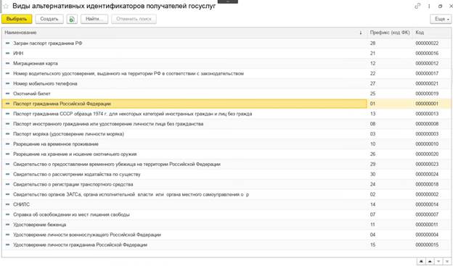
Task: Click item icon of Охотничий билет row
Action: point(8,93)
